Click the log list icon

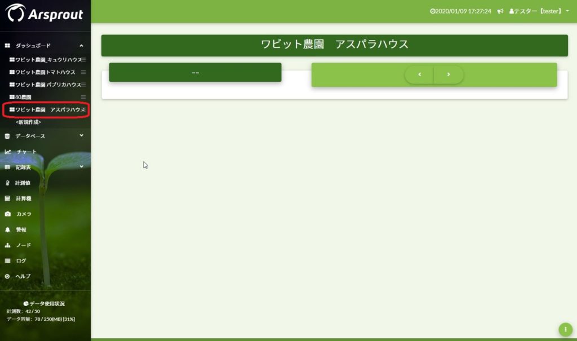7,261
